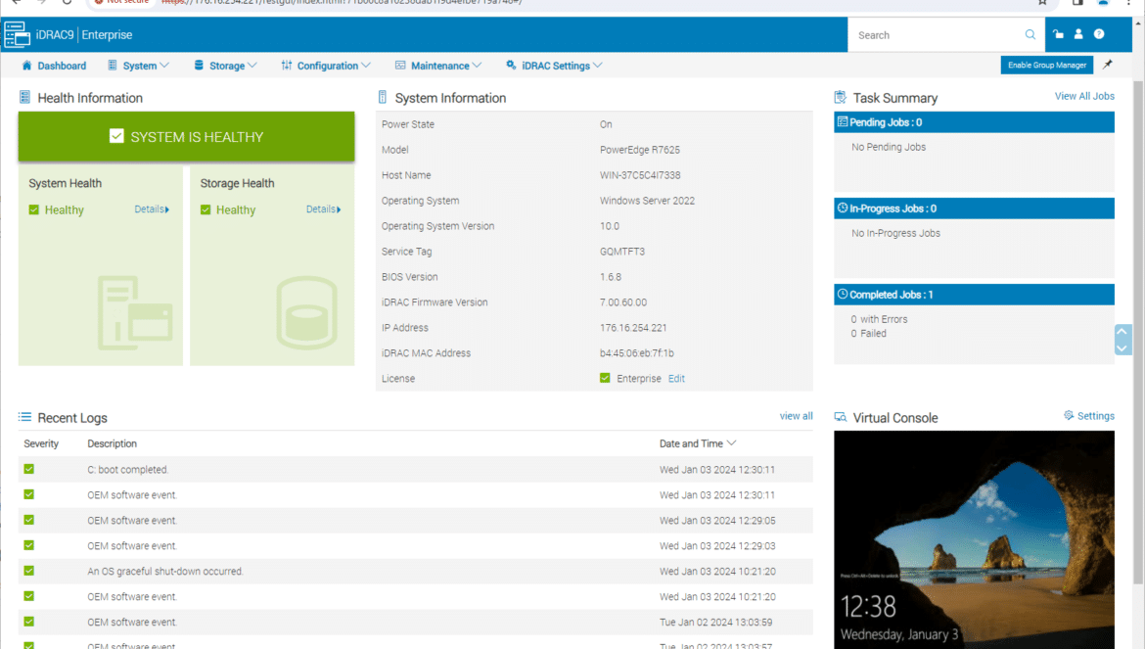The width and height of the screenshot is (1145, 649).
Task: Open Virtual Console Settings link
Action: [x=1089, y=415]
